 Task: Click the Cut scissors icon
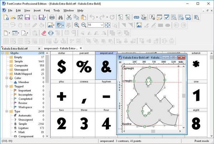point(69,18)
